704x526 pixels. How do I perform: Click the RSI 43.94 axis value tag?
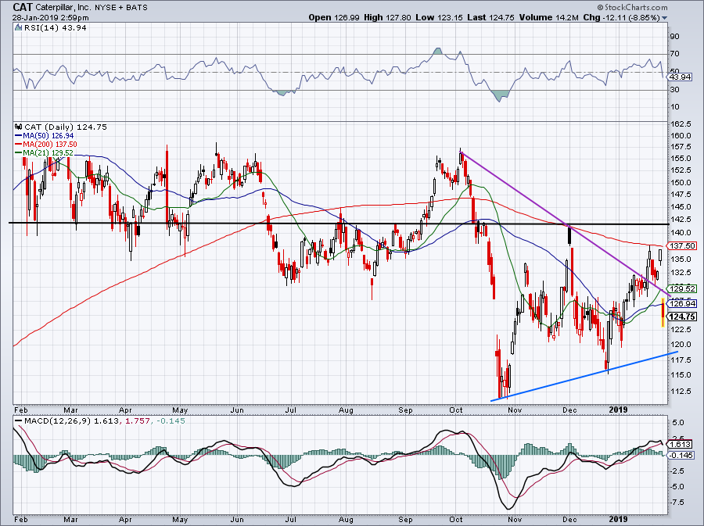(680, 77)
